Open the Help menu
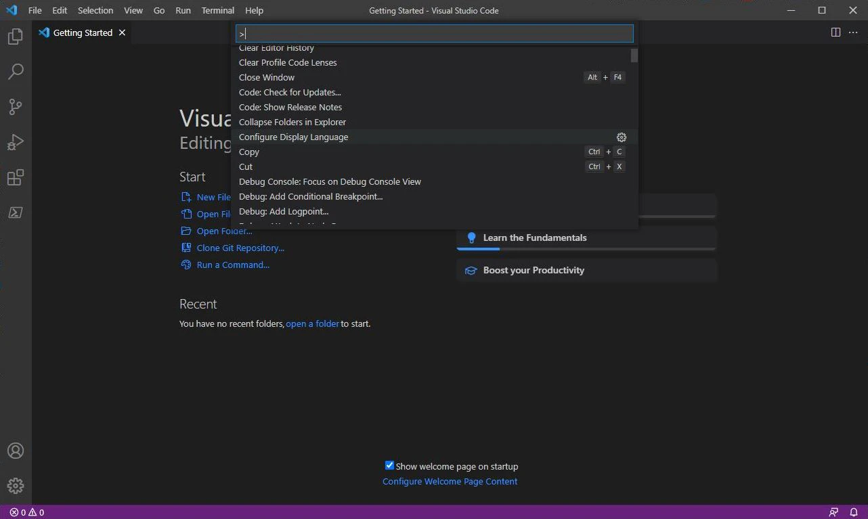868x519 pixels. 254,10
